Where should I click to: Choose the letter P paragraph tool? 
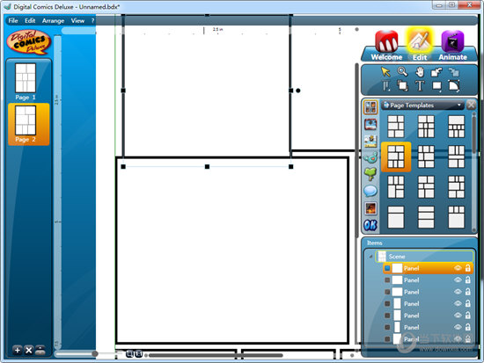[385, 86]
